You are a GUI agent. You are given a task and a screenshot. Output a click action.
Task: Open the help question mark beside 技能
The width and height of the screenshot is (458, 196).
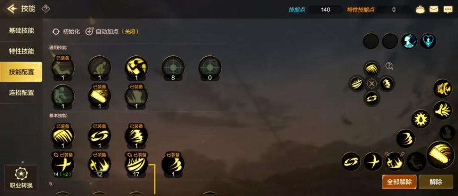46,9
